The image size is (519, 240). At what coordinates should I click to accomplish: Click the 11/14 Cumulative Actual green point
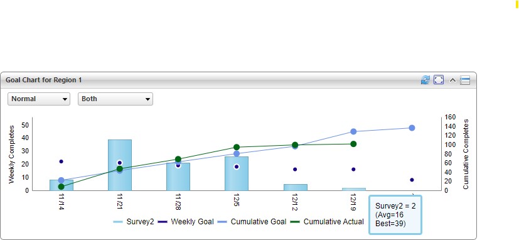click(x=62, y=187)
